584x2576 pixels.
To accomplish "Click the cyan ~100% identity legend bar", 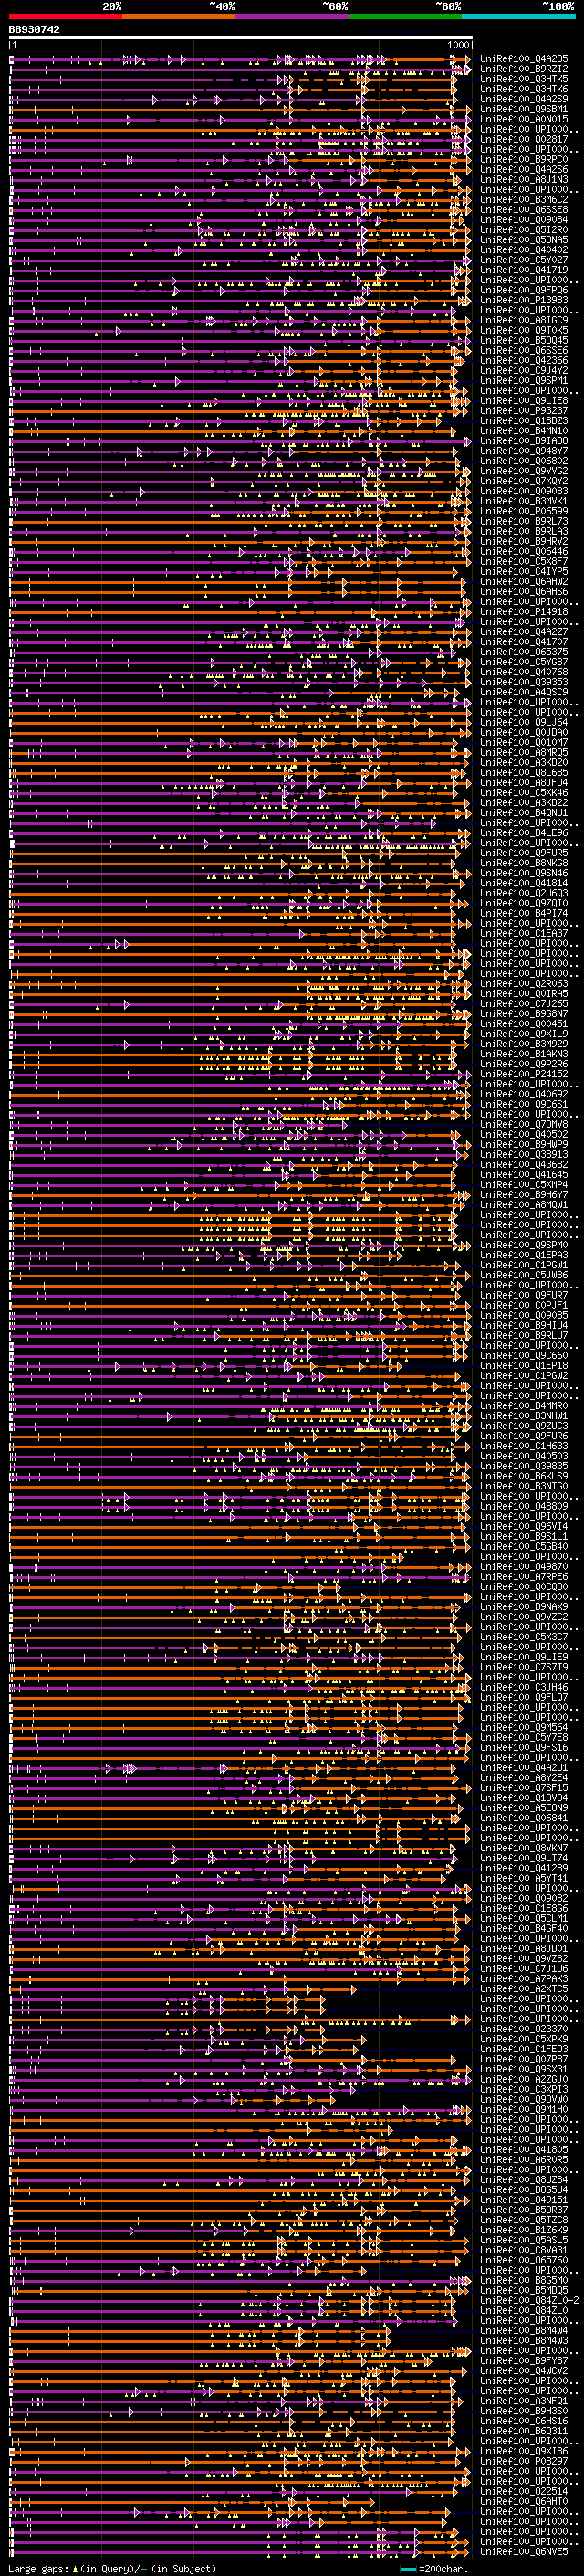I will (x=518, y=16).
